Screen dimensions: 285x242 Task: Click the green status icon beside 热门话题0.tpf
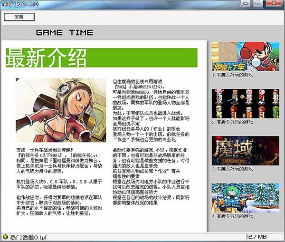[x=6, y=237]
